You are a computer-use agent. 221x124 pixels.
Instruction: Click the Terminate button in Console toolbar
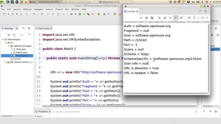pyautogui.click(x=141, y=18)
